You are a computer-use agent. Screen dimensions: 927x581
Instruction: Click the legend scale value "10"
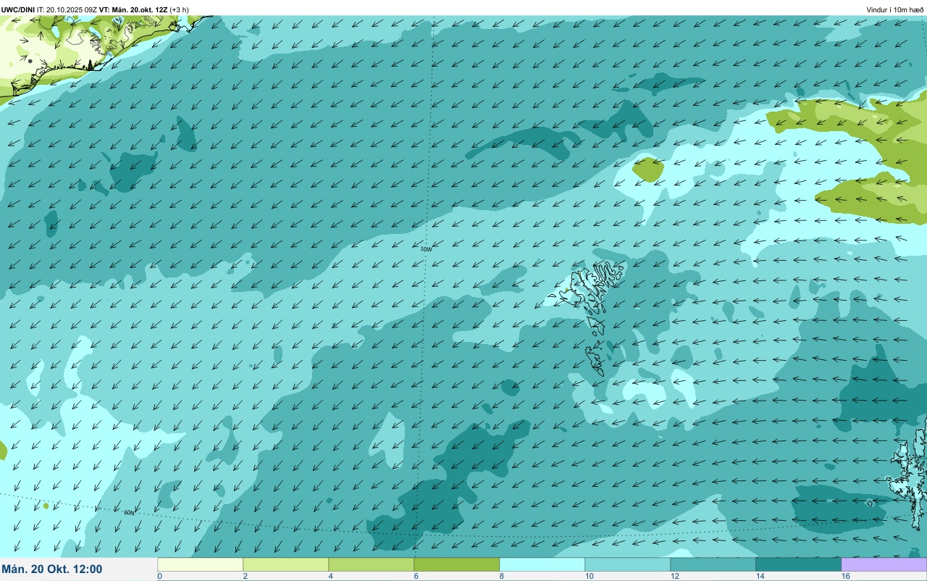[x=590, y=576]
